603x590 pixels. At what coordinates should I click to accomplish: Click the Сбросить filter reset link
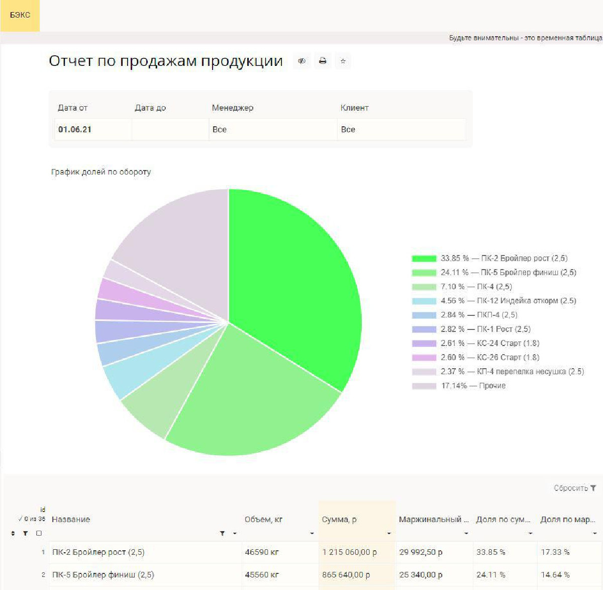(570, 488)
